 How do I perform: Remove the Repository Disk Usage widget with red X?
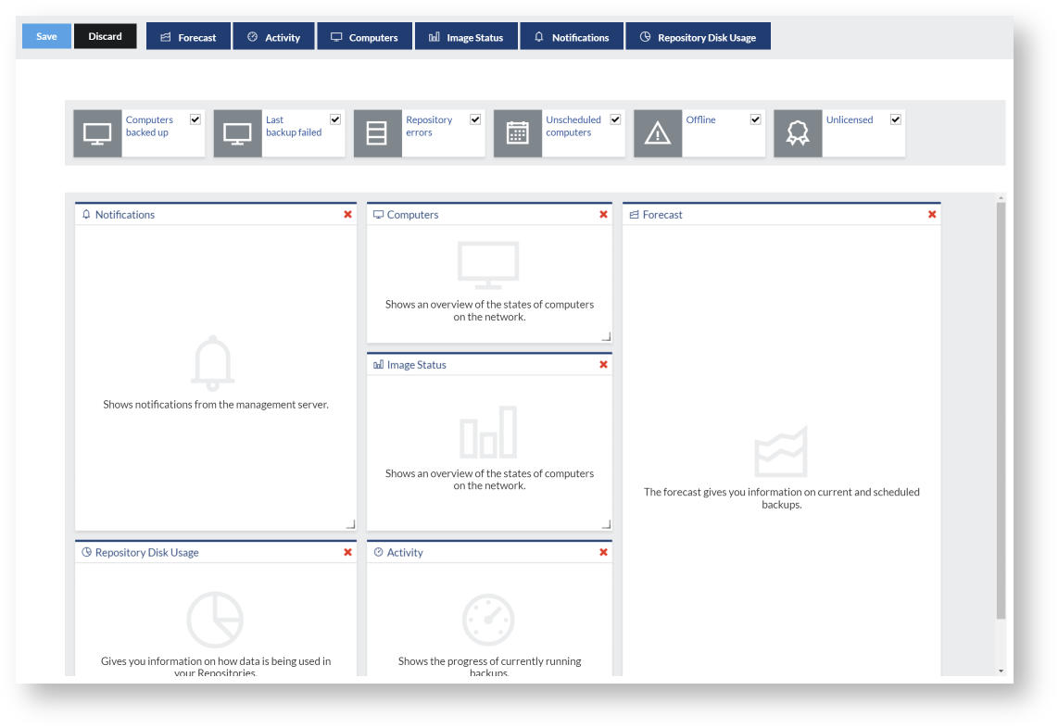pos(348,552)
